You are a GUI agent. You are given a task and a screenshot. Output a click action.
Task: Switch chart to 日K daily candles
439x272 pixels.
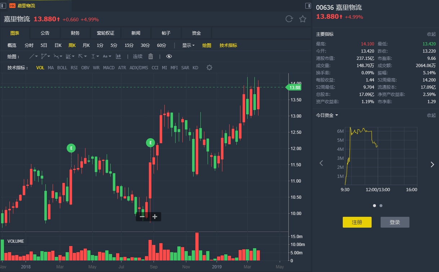pyautogui.click(x=58, y=45)
